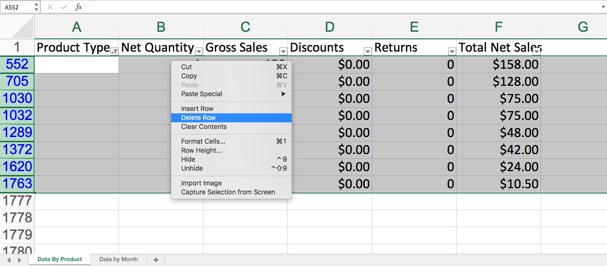Select Insert Row in context menu
The width and height of the screenshot is (607, 266).
[x=231, y=109]
